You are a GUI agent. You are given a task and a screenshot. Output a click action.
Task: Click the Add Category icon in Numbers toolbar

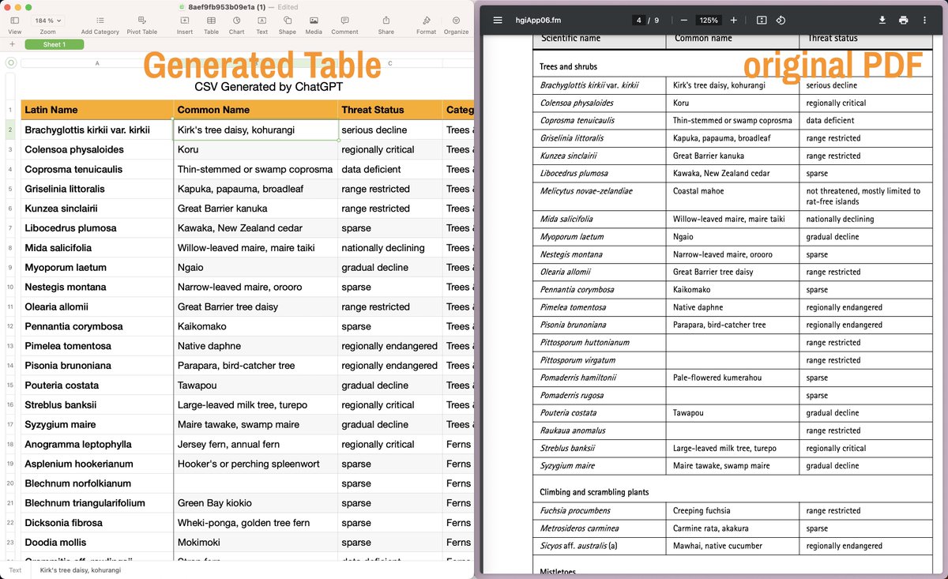[x=100, y=21]
